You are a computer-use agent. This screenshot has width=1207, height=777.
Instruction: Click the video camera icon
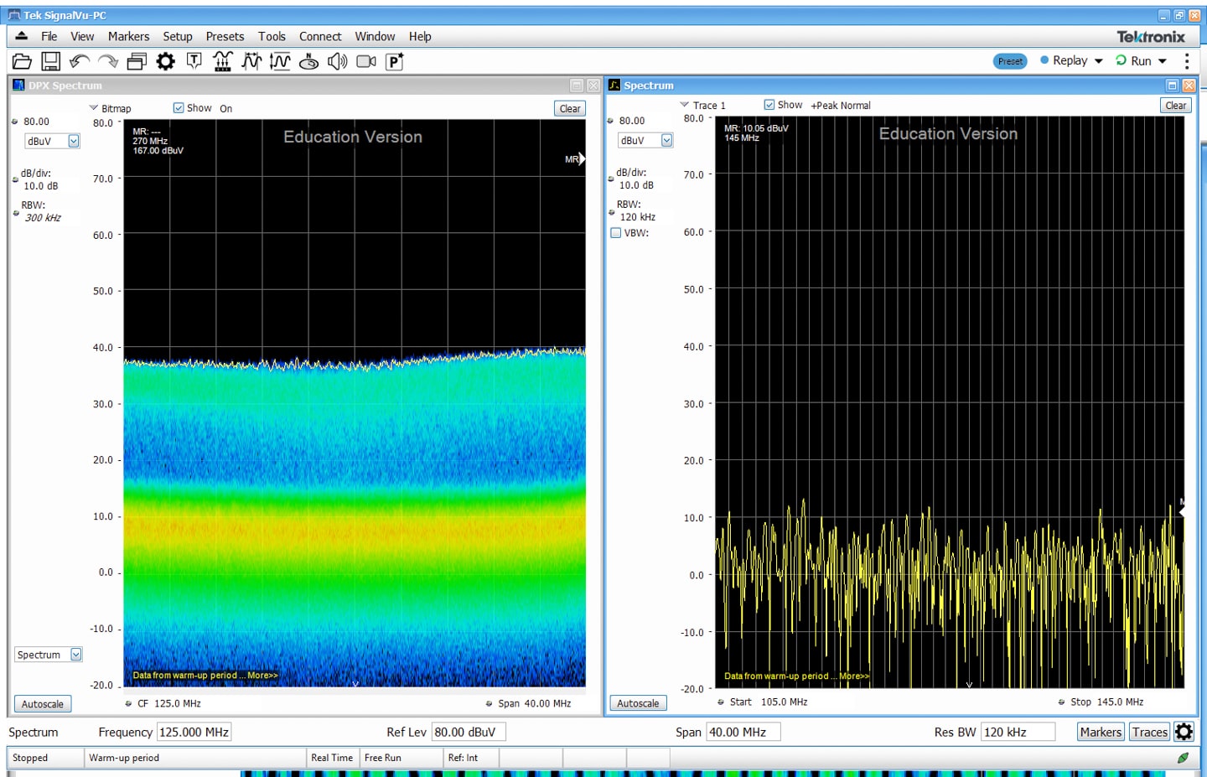(366, 61)
